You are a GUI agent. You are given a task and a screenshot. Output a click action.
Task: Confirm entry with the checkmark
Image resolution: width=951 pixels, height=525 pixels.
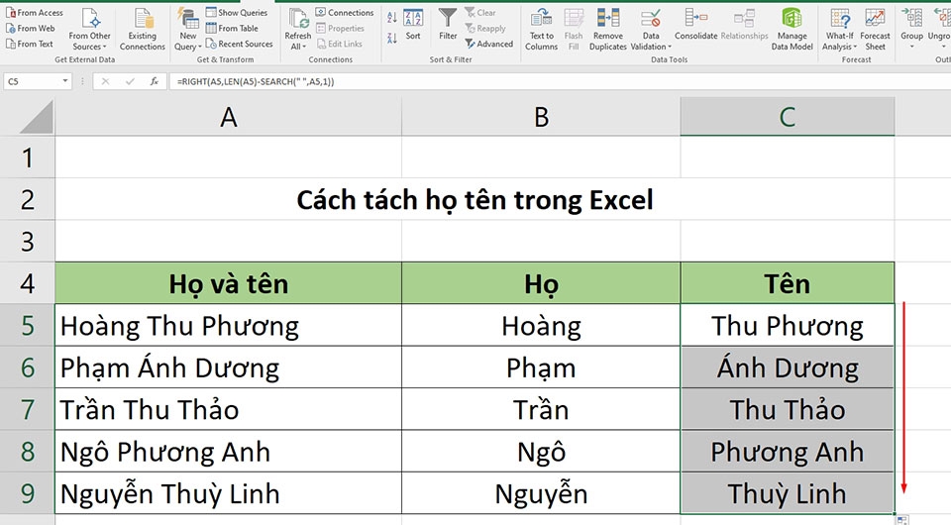[x=130, y=81]
